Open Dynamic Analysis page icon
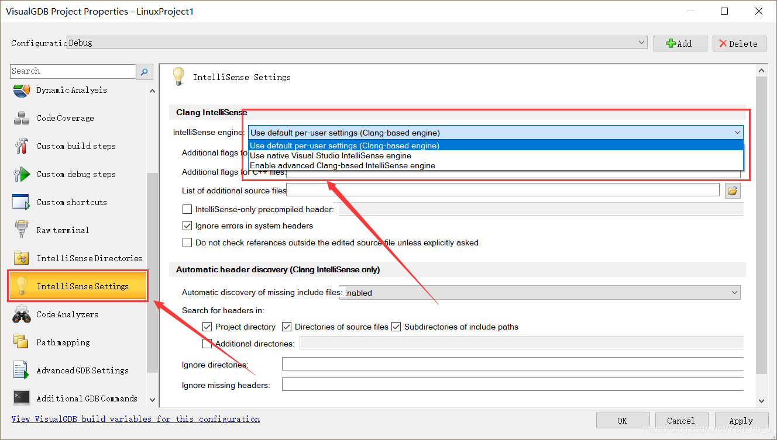Screen dimensions: 777x440 [x=22, y=90]
